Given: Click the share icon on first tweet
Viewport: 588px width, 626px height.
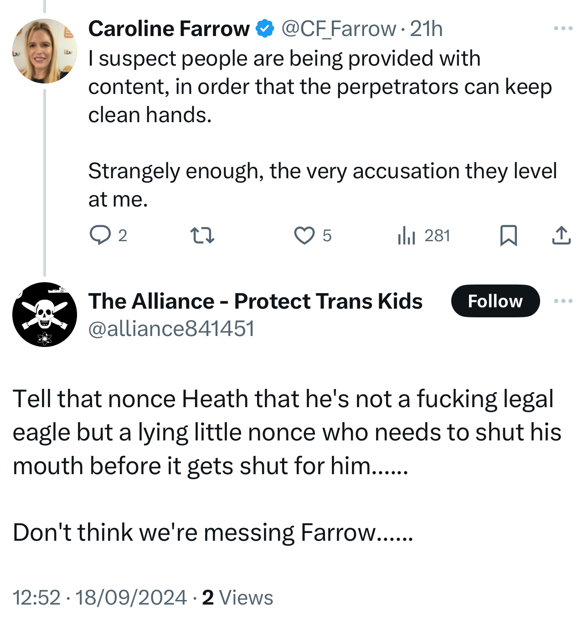Looking at the screenshot, I should [x=561, y=235].
